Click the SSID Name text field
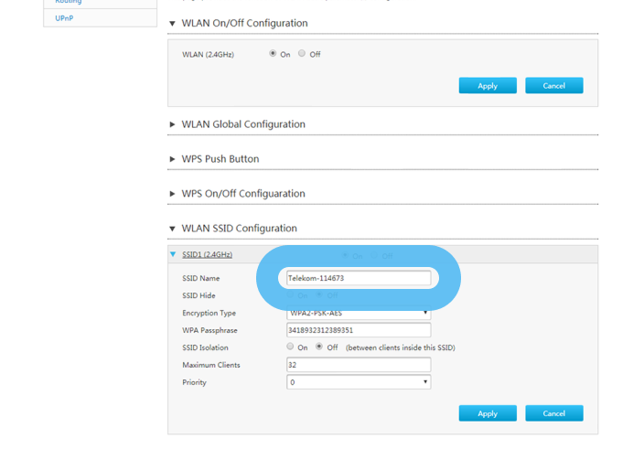Screen dimensions: 644x470 point(358,278)
